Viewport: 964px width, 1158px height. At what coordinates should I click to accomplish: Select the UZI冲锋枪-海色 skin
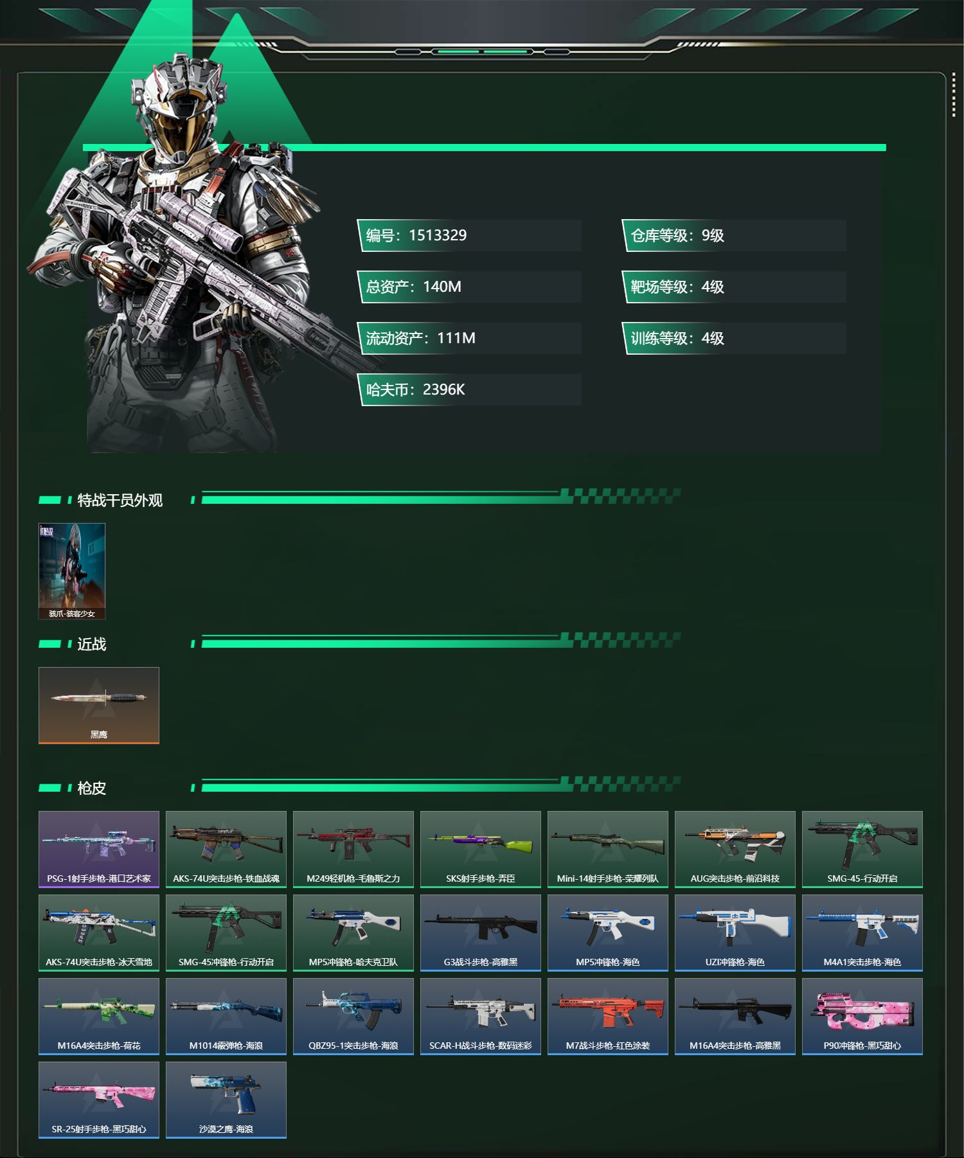pos(735,933)
